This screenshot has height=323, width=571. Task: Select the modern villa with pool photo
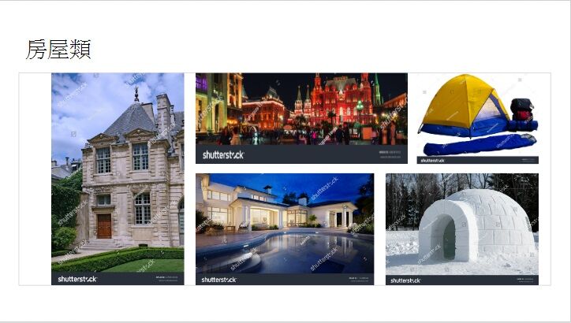pyautogui.click(x=285, y=229)
